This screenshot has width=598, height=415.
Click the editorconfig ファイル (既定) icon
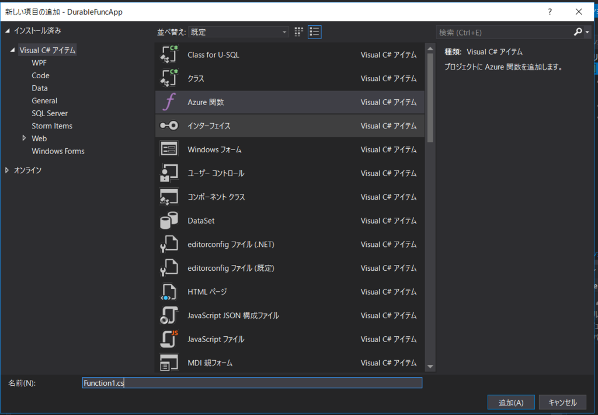[169, 268]
